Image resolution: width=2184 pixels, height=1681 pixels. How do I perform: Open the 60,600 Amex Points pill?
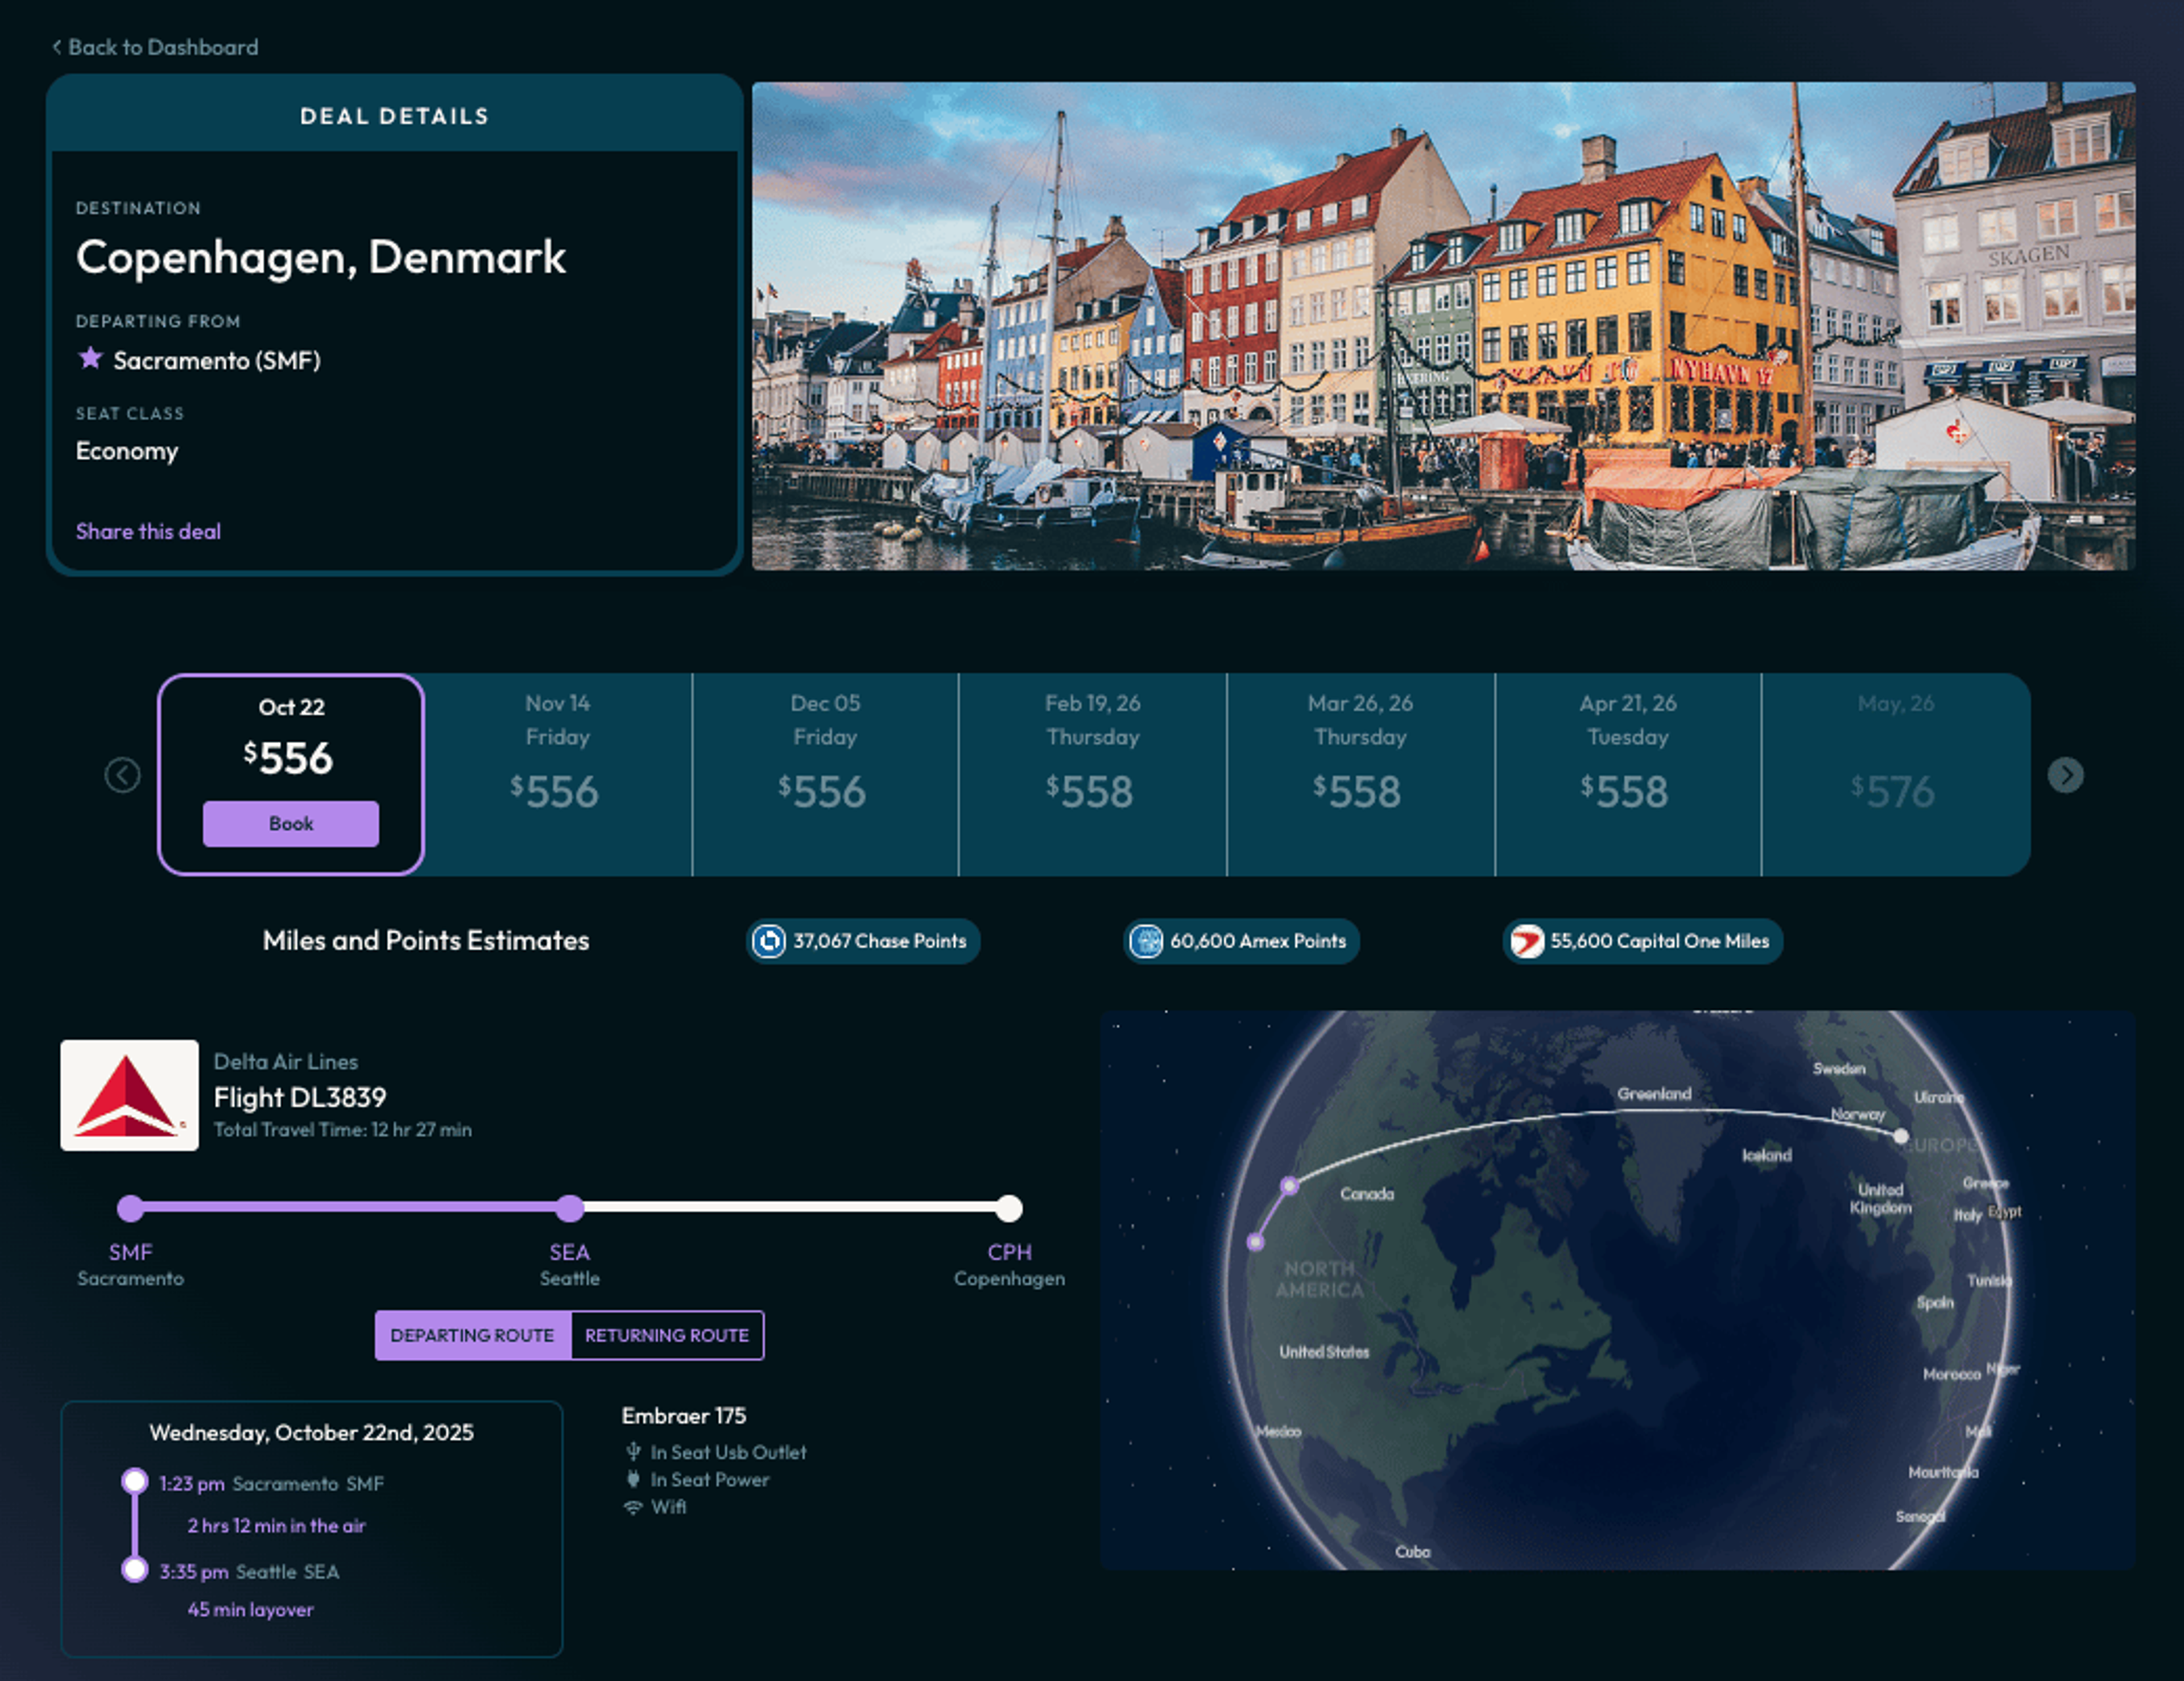(x=1241, y=941)
